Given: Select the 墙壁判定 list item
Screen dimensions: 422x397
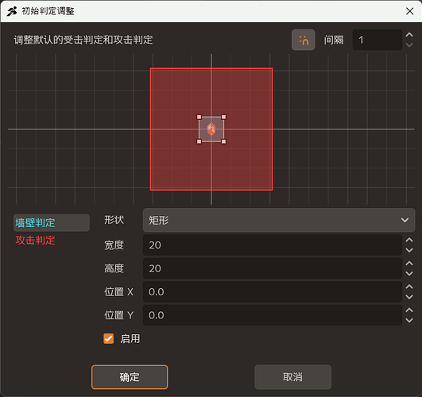Looking at the screenshot, I should click(x=52, y=222).
